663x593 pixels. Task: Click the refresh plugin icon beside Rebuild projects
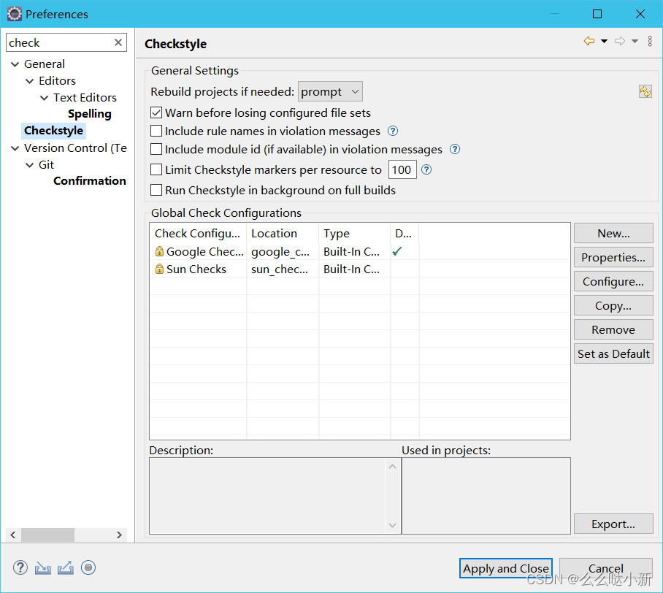[645, 91]
